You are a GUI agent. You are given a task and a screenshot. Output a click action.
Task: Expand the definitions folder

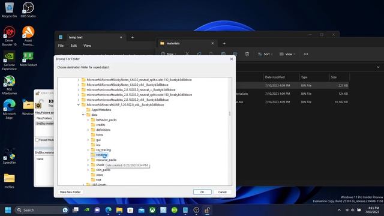coord(88,130)
